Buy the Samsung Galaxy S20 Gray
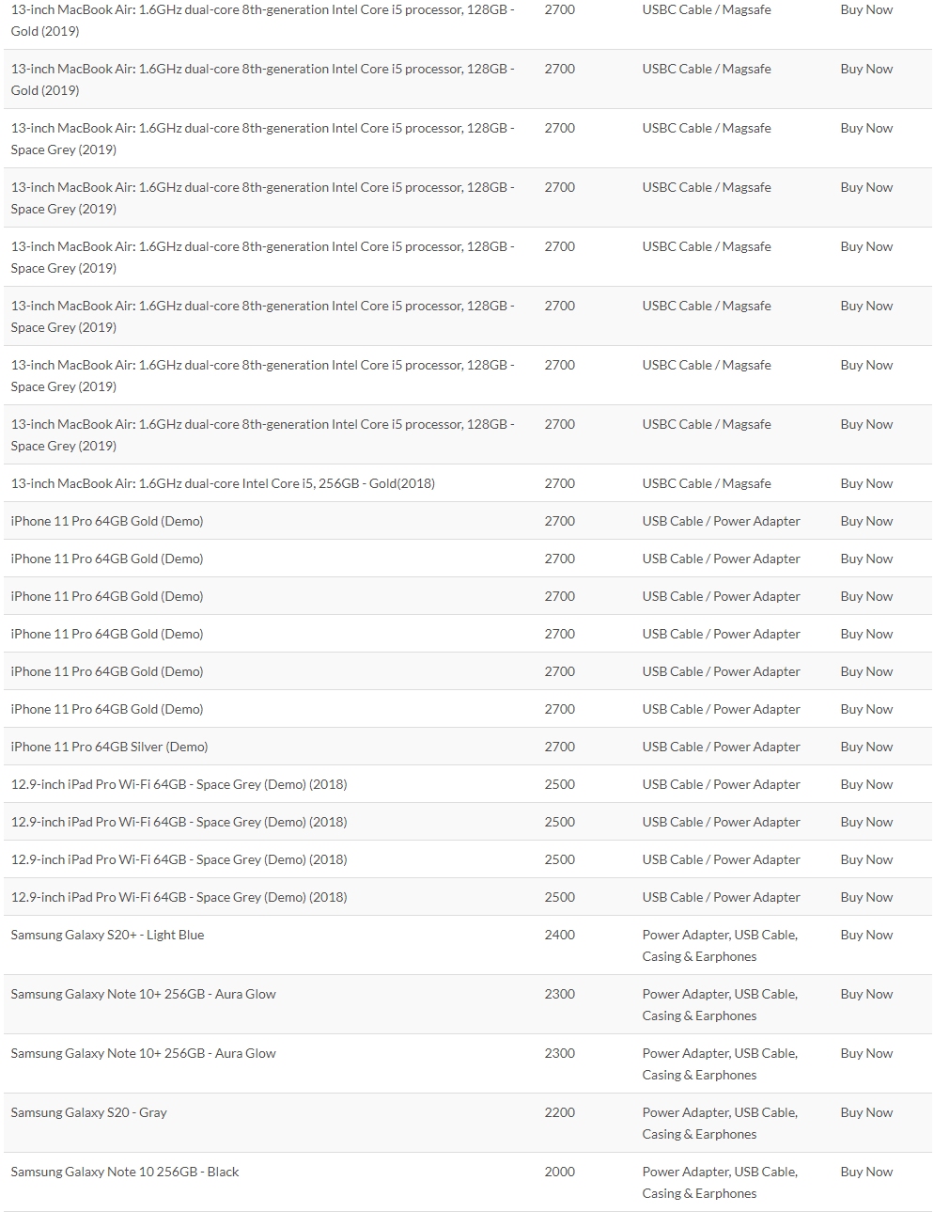This screenshot has width=934, height=1212. 866,1112
